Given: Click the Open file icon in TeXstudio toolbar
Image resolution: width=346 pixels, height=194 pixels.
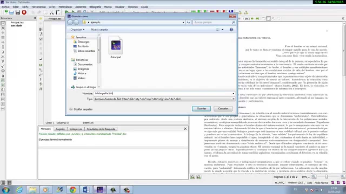Looking at the screenshot, I should 11,12.
